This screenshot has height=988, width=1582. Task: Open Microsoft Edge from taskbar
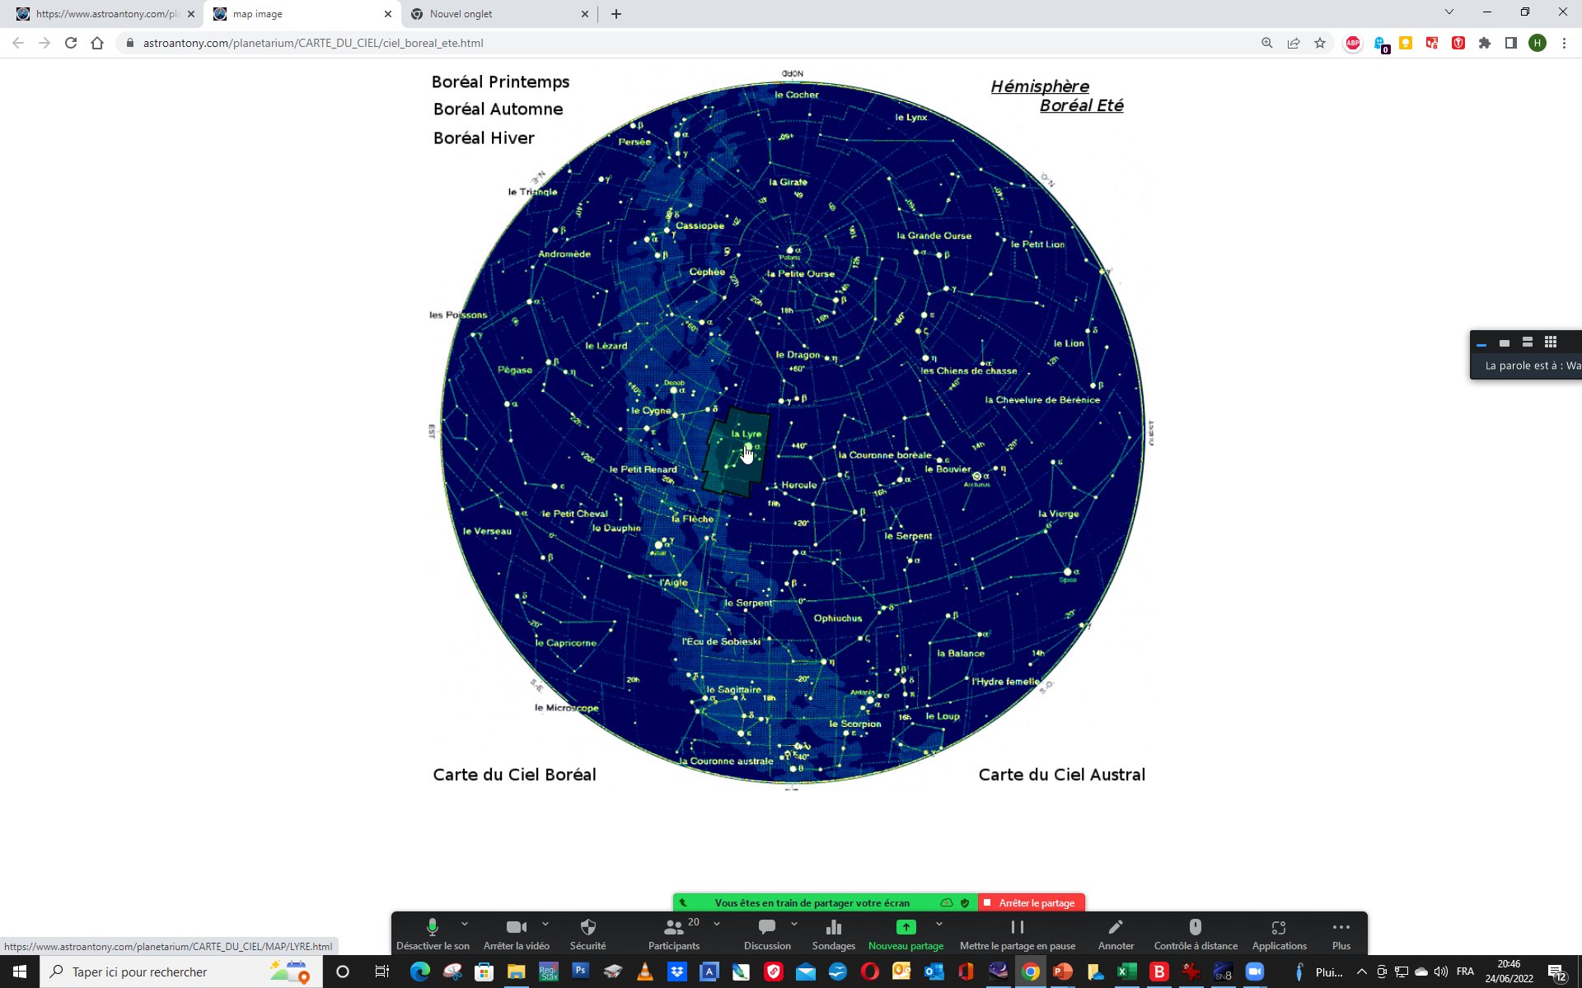pyautogui.click(x=420, y=972)
